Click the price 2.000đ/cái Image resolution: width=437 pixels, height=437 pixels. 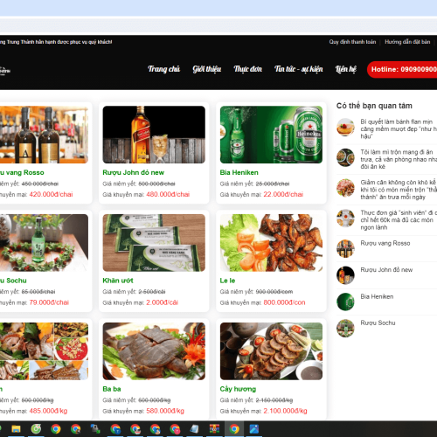[162, 302]
